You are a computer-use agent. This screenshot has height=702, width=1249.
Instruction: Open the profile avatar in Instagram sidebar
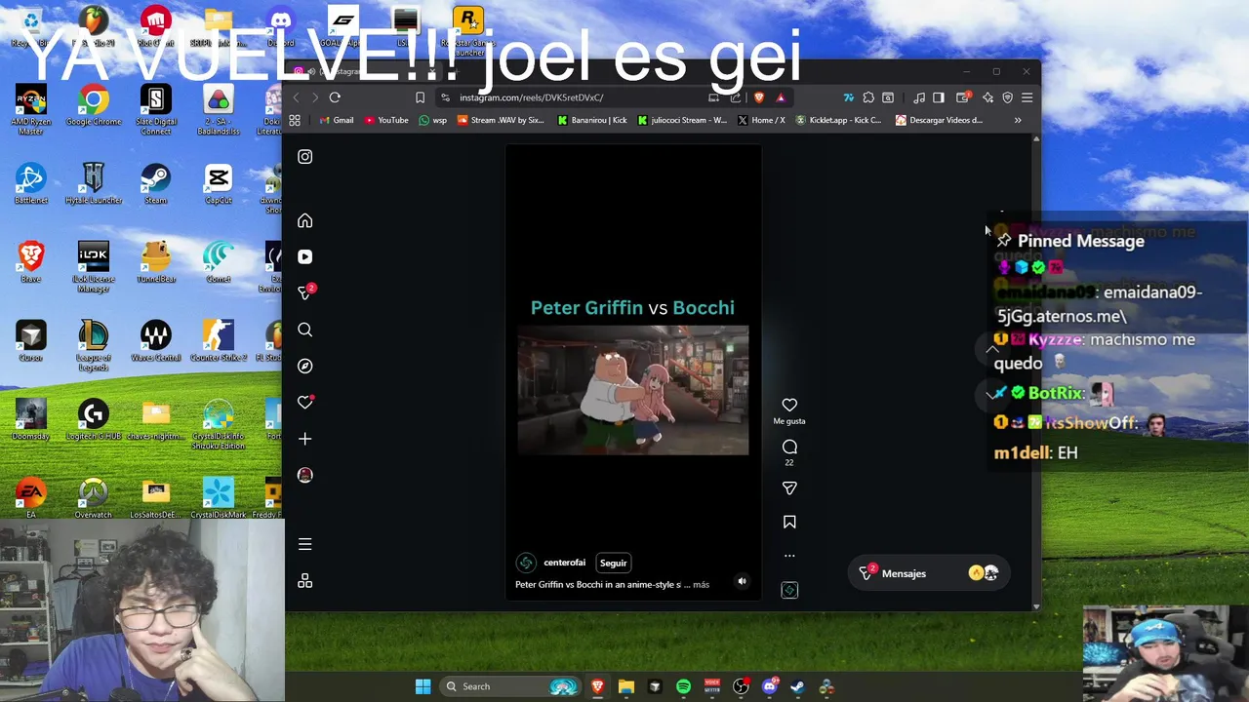point(304,475)
